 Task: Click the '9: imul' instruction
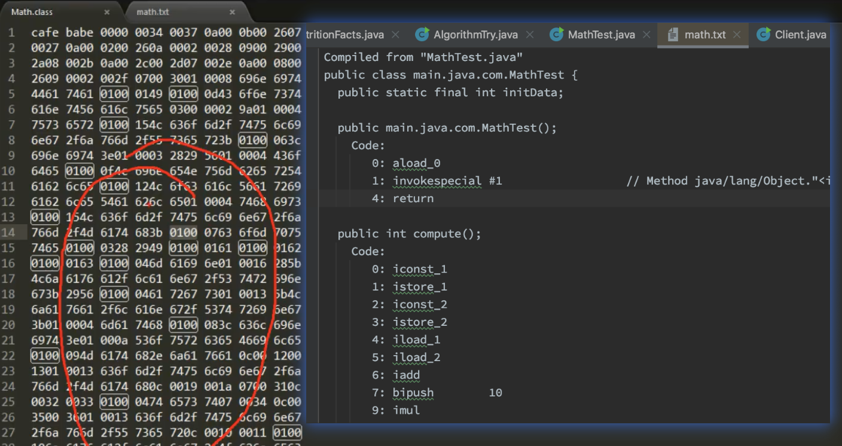tap(396, 410)
